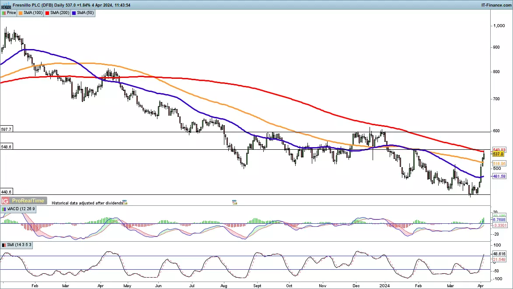Click the -100 label on SMI axis
The image size is (513, 289).
497,279
